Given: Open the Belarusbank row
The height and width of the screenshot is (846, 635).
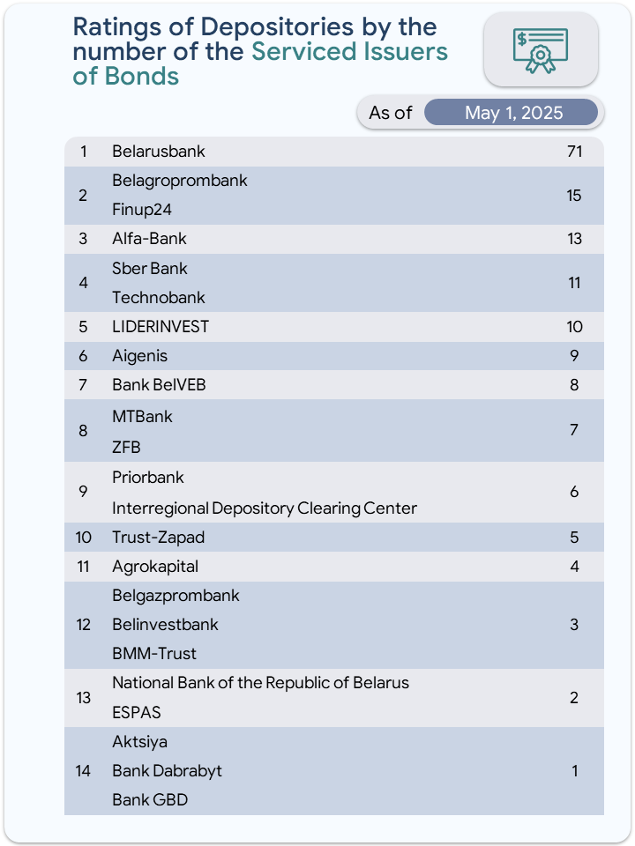Looking at the screenshot, I should click(x=333, y=152).
